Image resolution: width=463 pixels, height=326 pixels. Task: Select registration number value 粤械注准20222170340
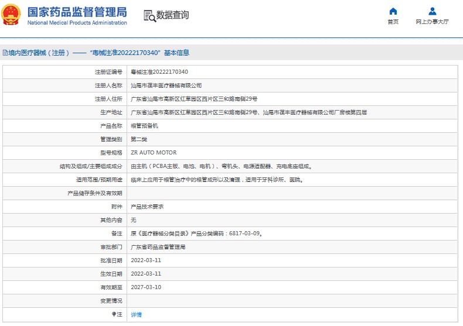(x=159, y=72)
